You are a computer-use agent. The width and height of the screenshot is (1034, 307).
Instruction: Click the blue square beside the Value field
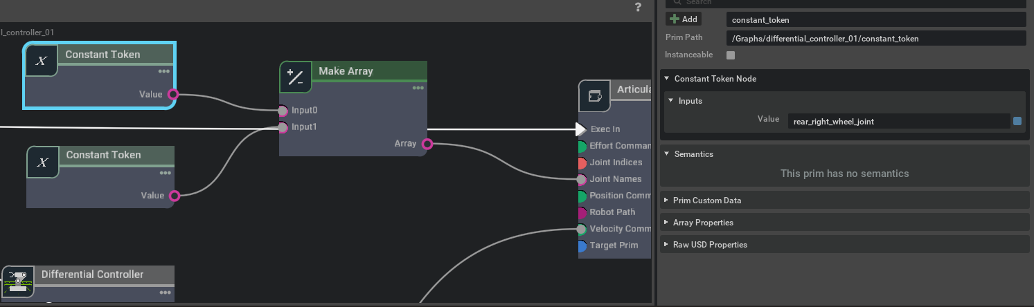click(x=1017, y=121)
